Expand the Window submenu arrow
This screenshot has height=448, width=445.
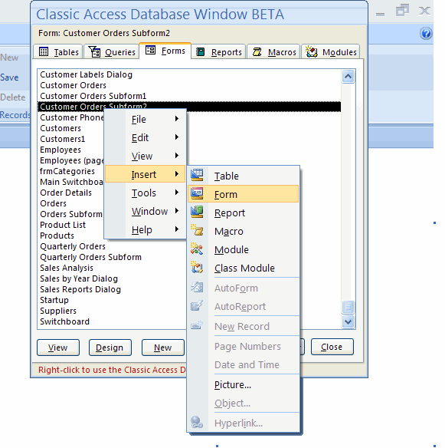177,211
